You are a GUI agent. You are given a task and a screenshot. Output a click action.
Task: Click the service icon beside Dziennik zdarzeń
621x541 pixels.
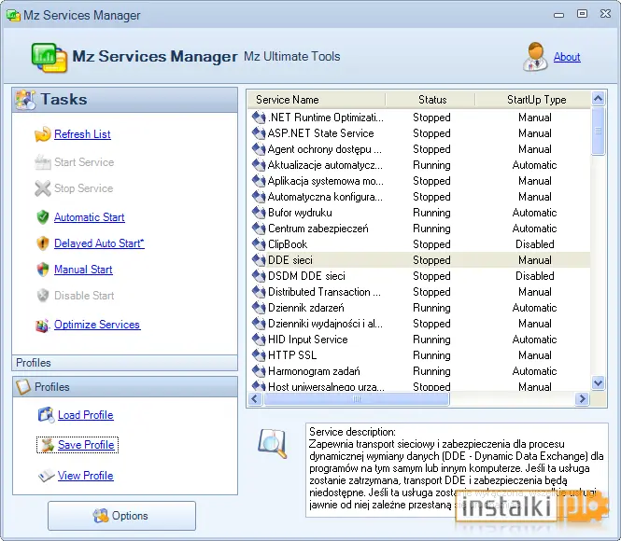click(259, 308)
